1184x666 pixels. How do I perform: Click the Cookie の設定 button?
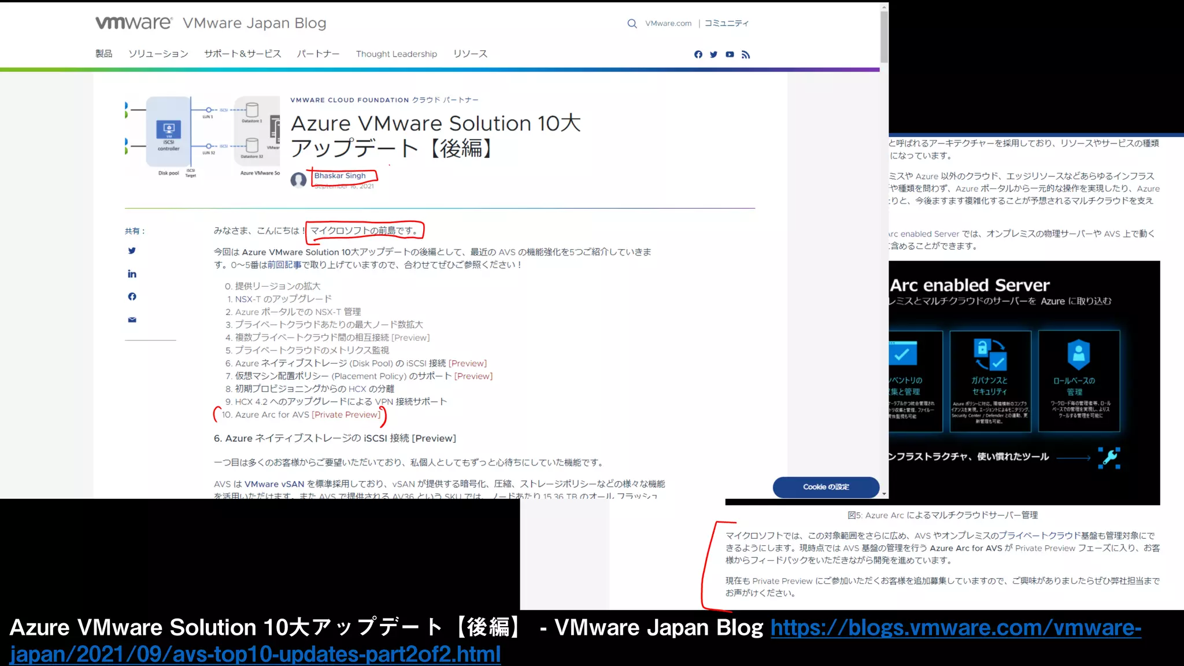click(x=826, y=487)
